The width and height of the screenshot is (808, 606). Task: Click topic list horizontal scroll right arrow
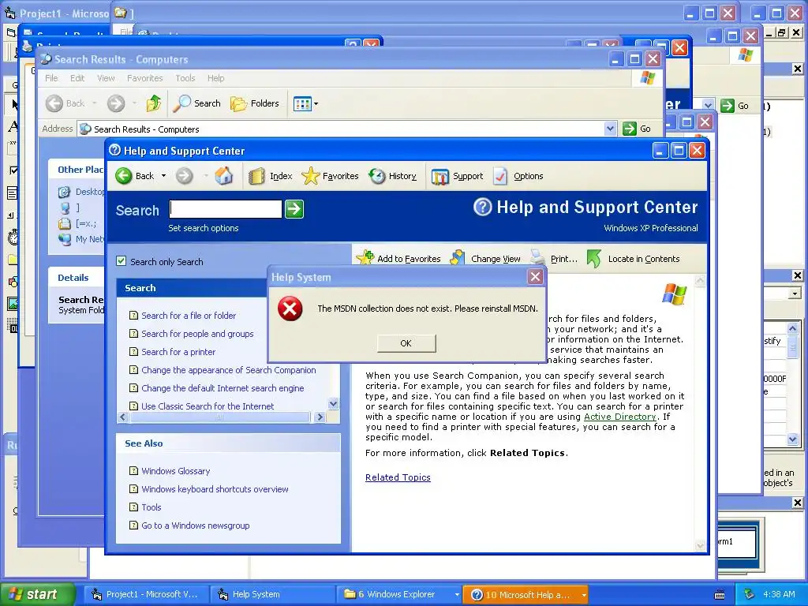pyautogui.click(x=320, y=417)
